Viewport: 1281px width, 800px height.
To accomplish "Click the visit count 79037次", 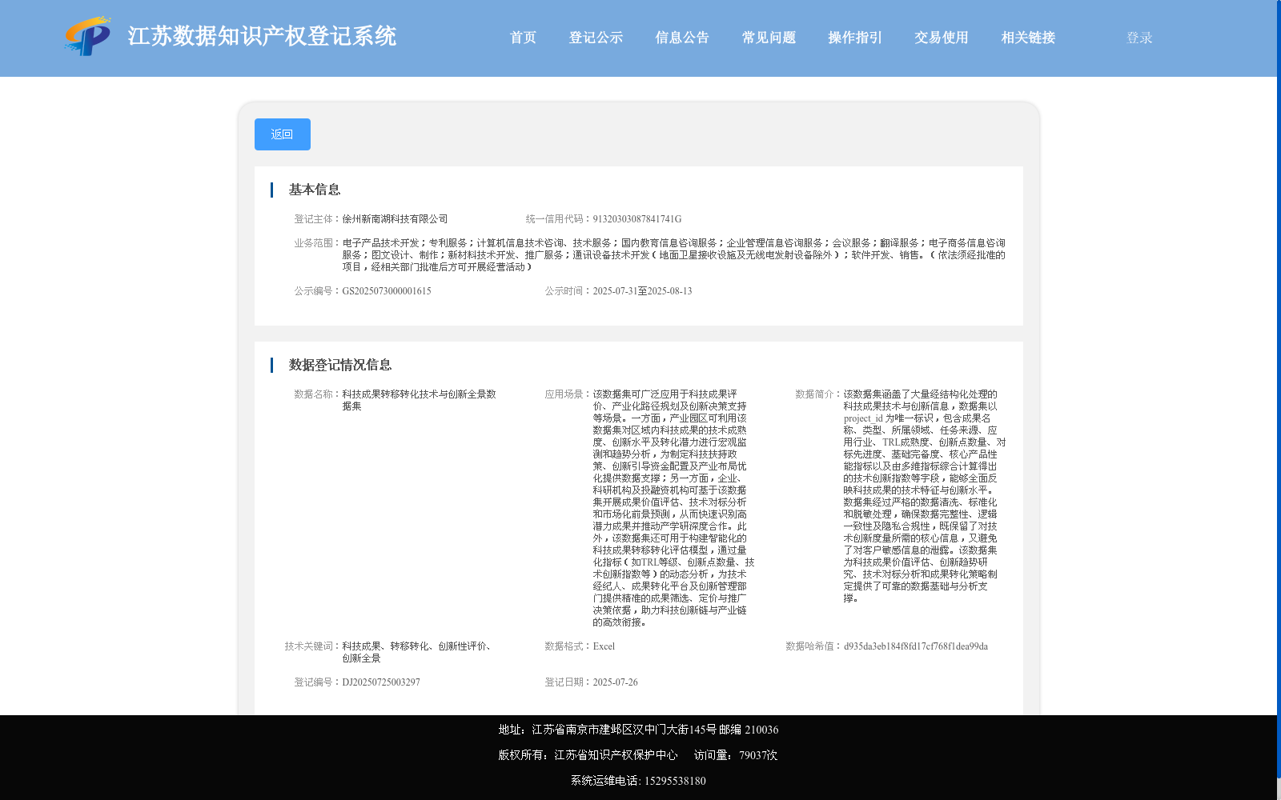I will pos(758,755).
